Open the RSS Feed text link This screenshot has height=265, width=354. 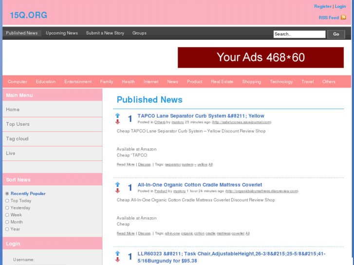coord(329,18)
